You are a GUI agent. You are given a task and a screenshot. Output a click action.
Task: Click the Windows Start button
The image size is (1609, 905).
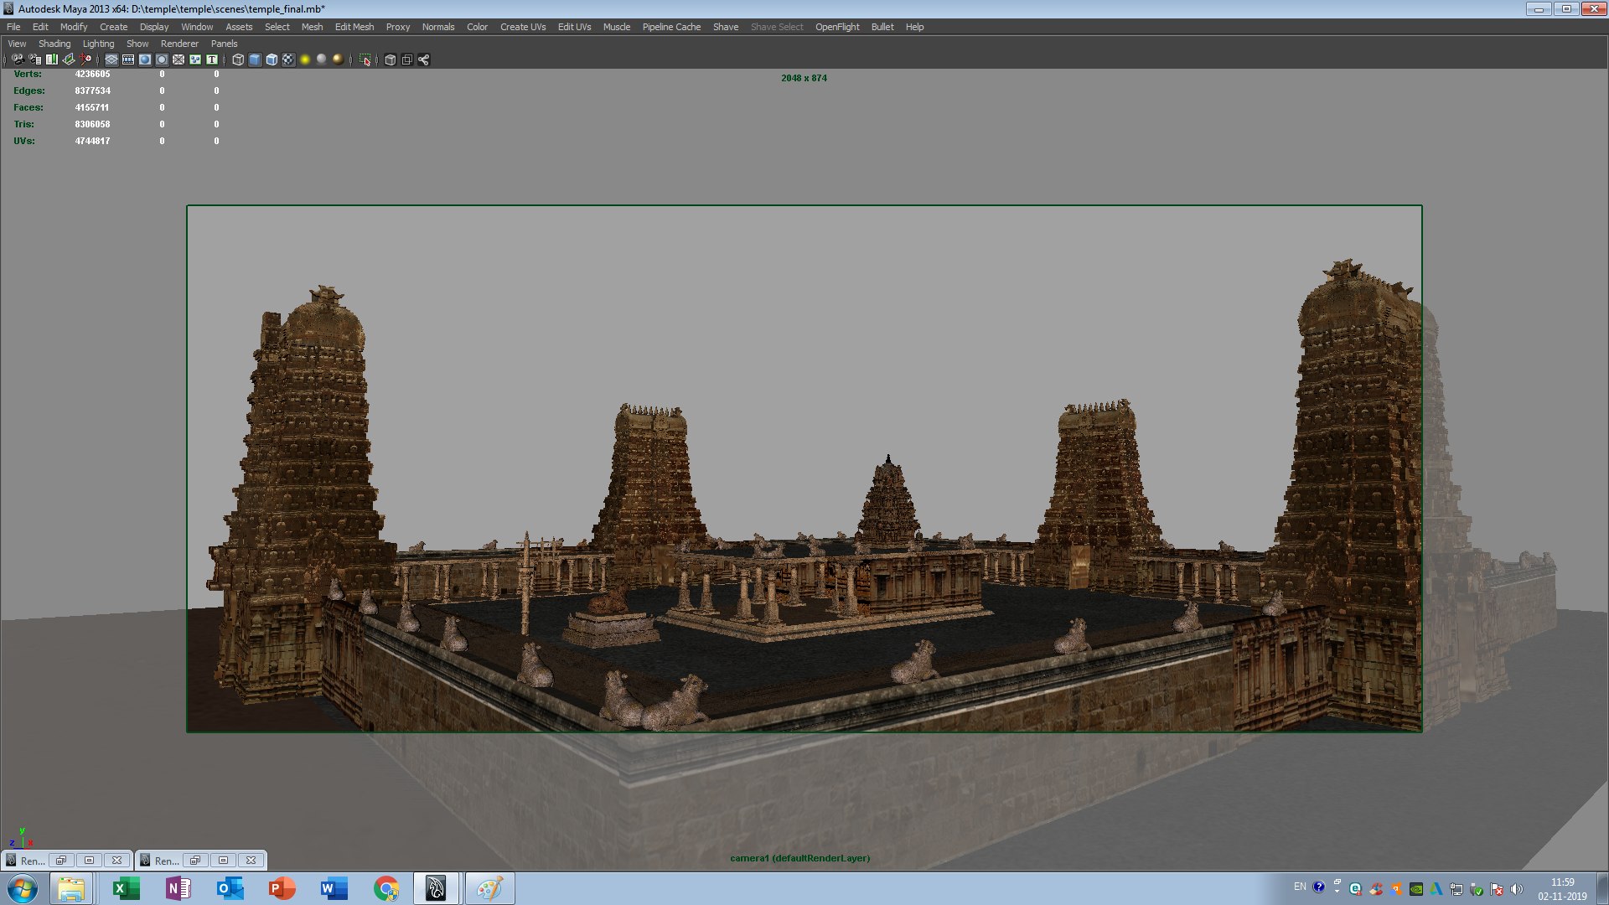tap(23, 888)
